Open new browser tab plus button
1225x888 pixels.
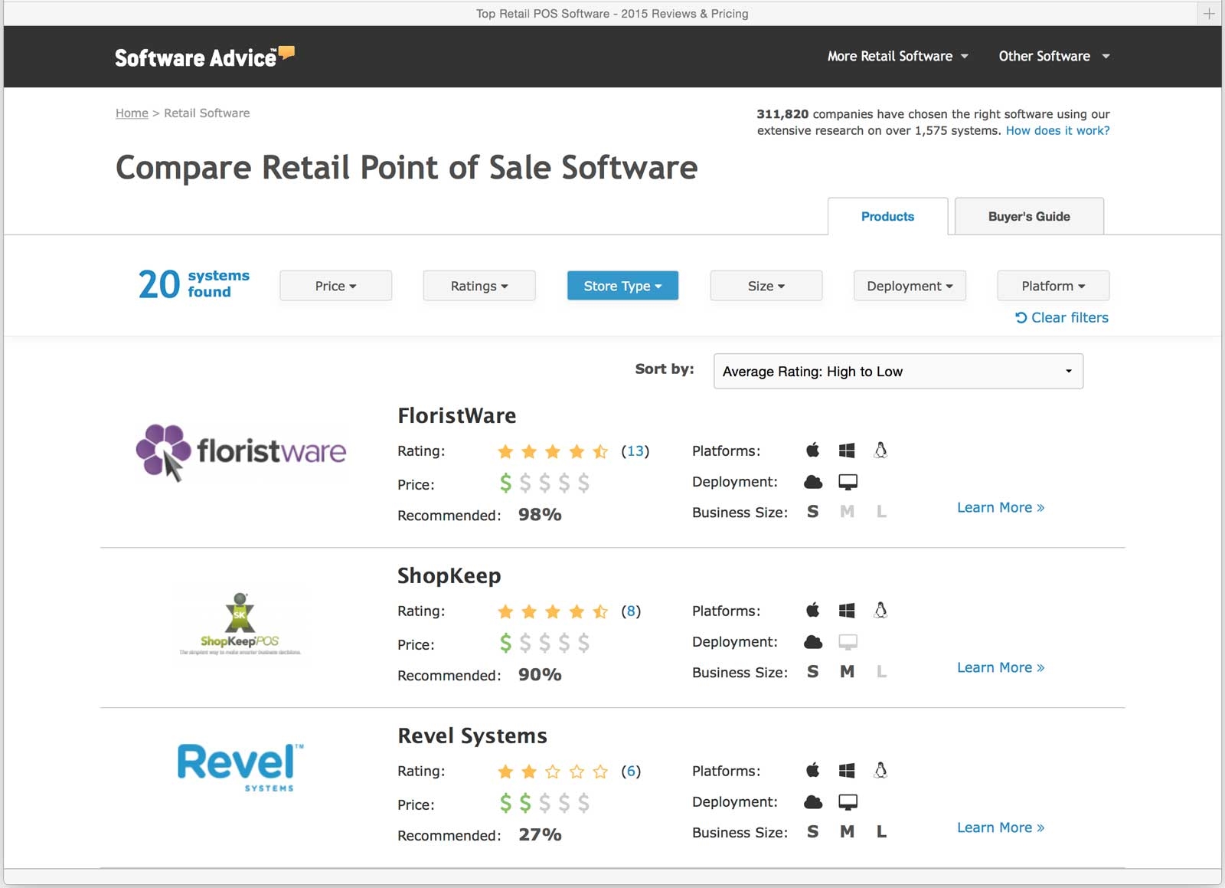pyautogui.click(x=1209, y=13)
